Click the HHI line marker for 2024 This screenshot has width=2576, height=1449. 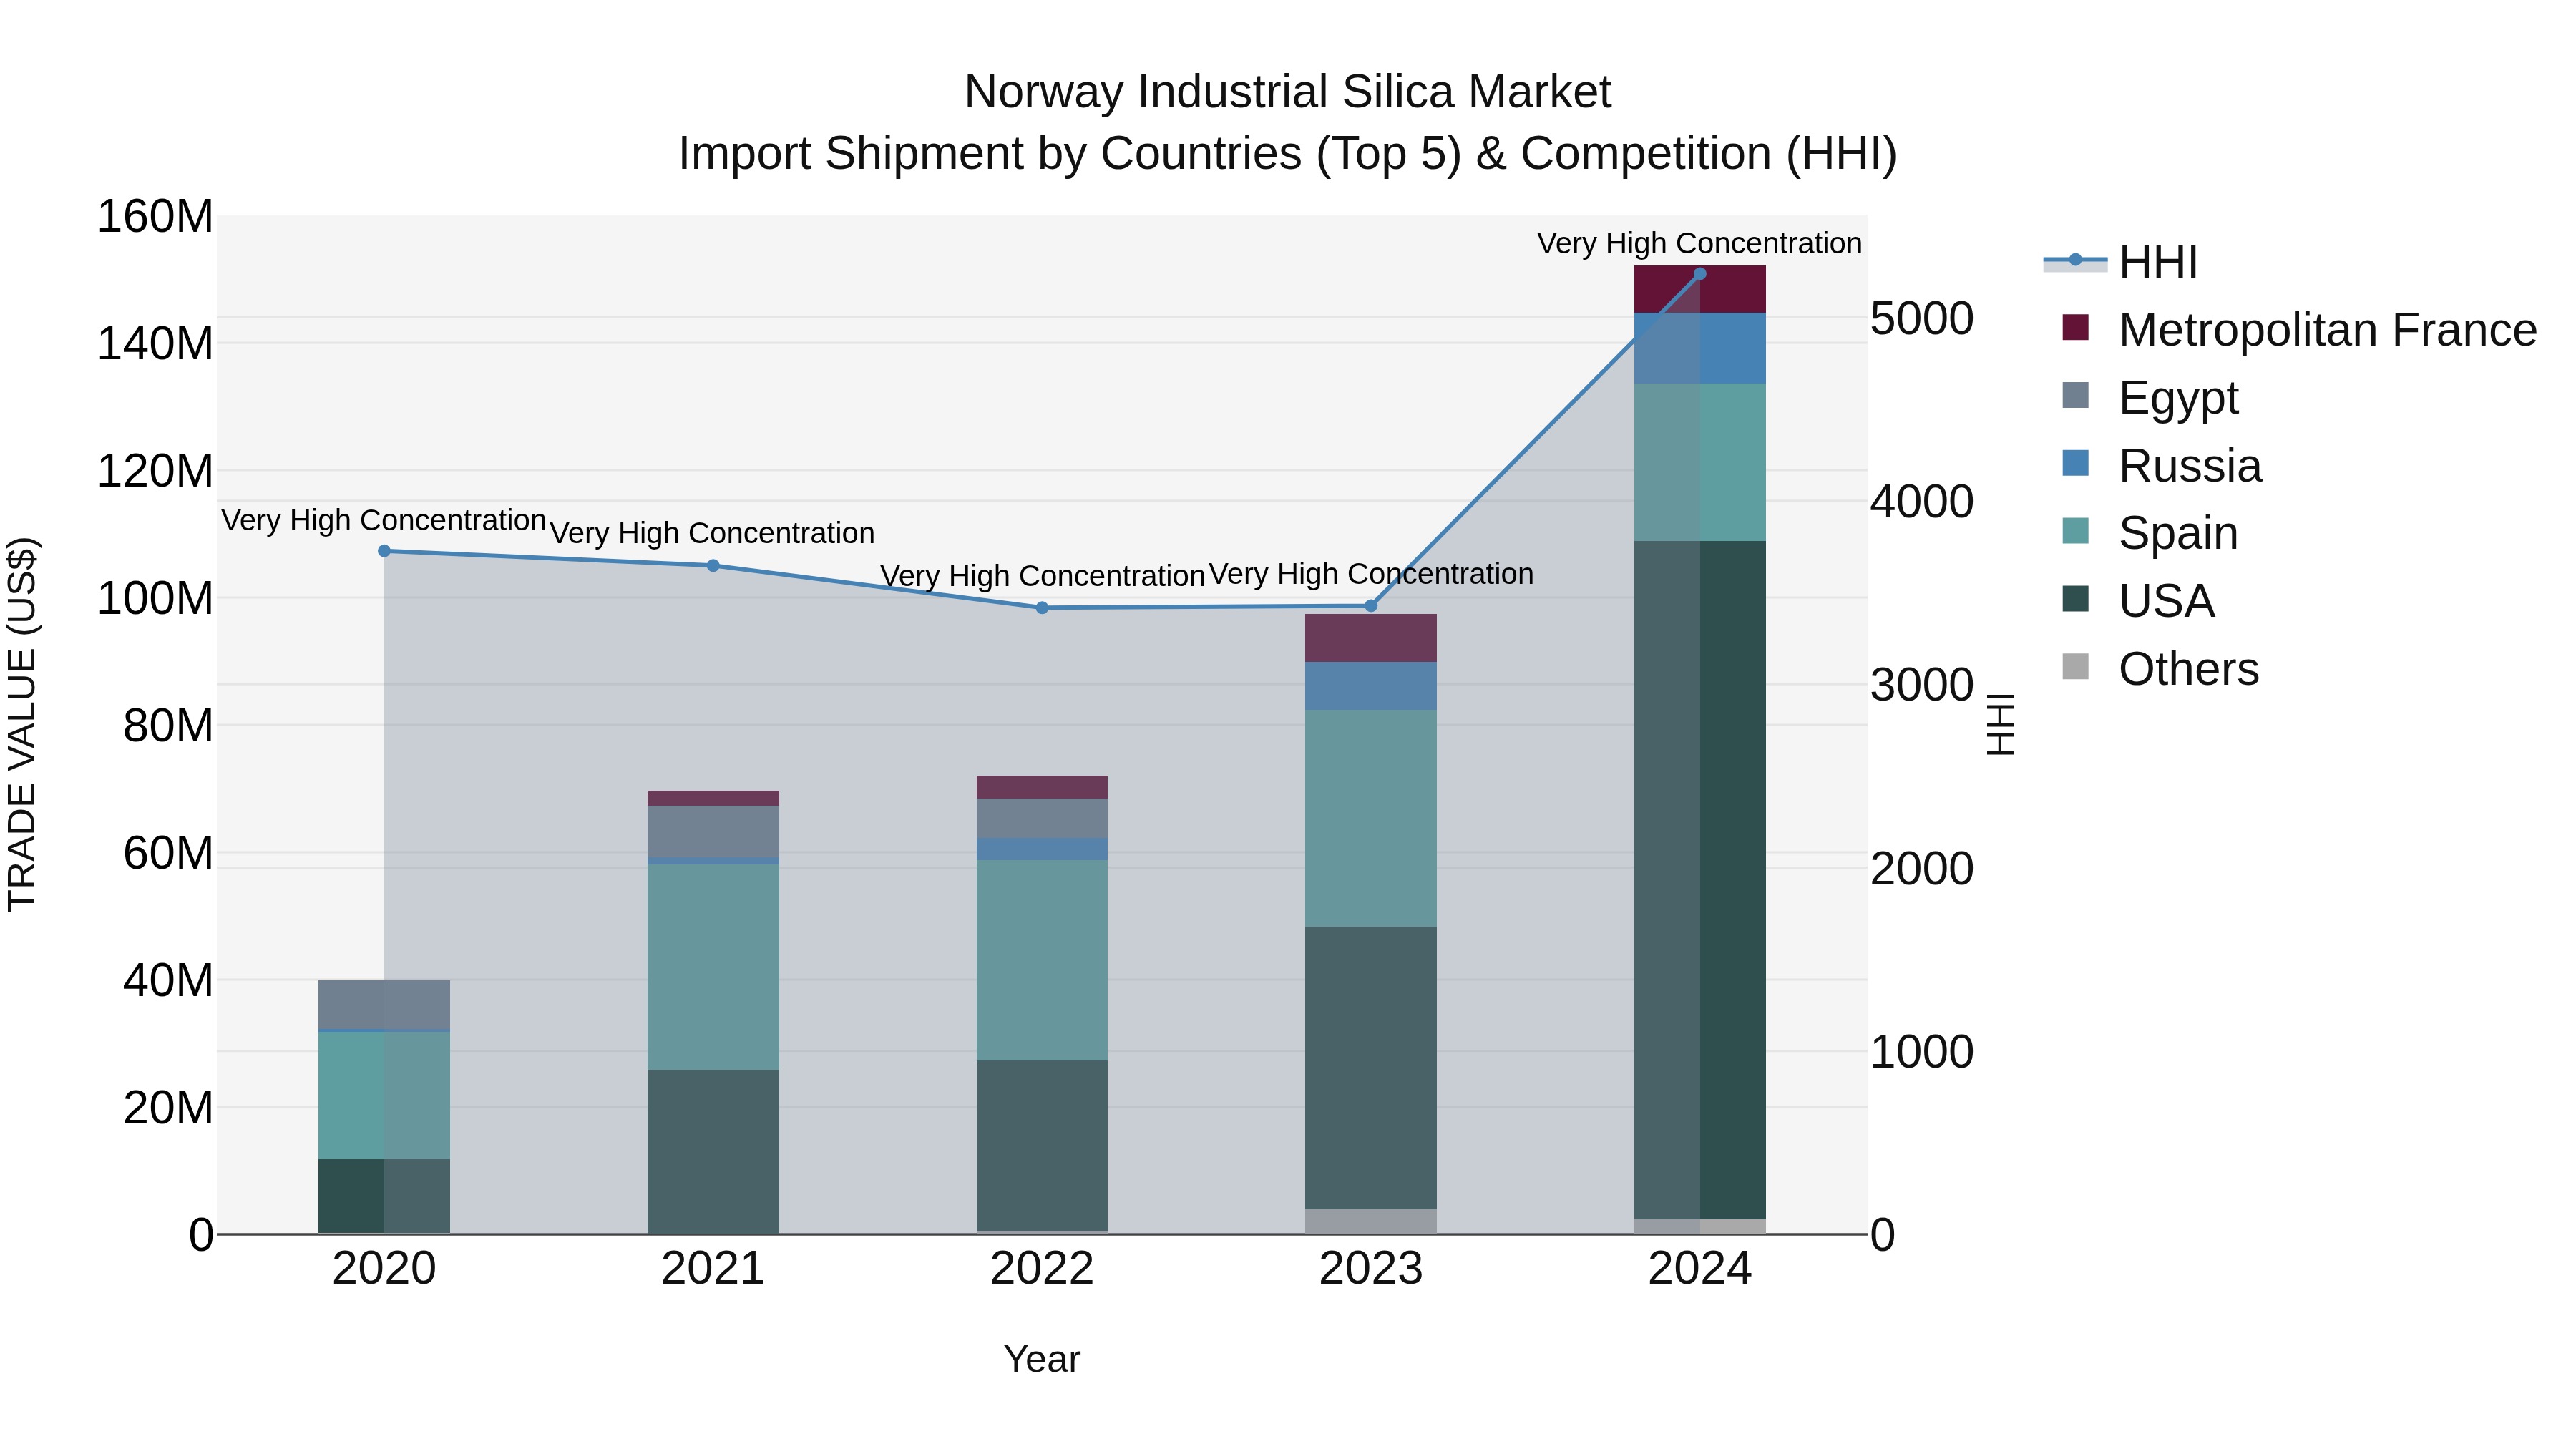click(1700, 274)
